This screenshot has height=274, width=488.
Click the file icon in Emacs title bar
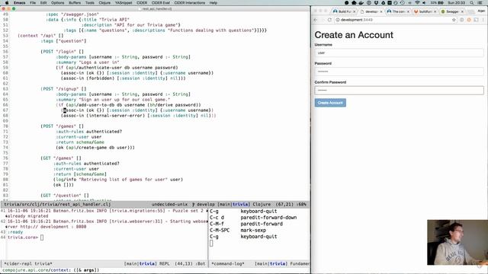(x=140, y=8)
